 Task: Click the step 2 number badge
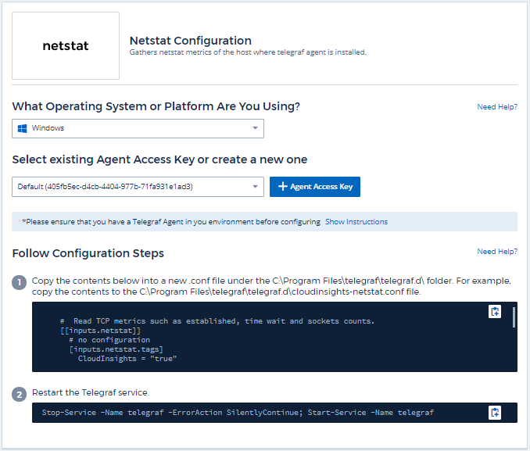tap(20, 394)
